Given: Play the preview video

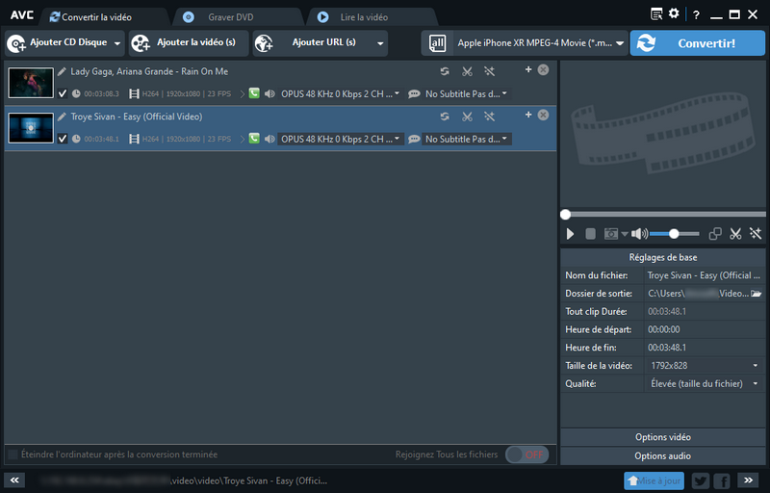Looking at the screenshot, I should tap(570, 234).
